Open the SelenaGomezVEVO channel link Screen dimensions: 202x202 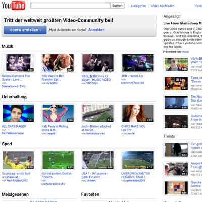point(14,86)
